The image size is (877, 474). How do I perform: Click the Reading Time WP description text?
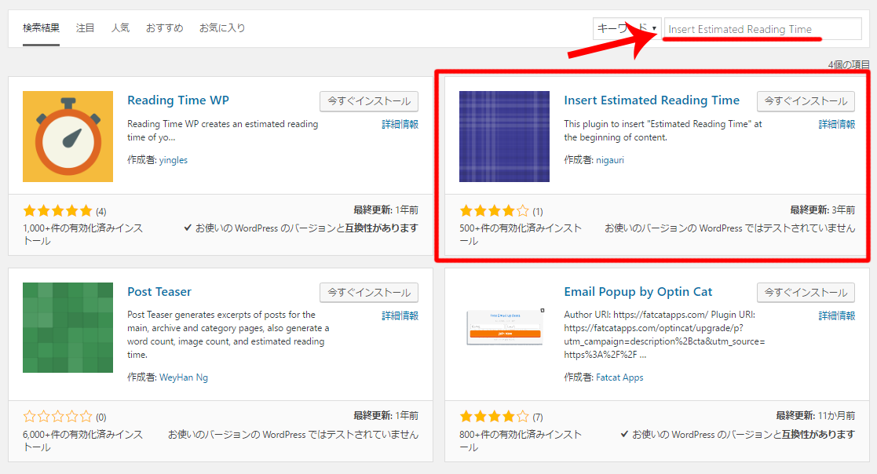[x=223, y=131]
